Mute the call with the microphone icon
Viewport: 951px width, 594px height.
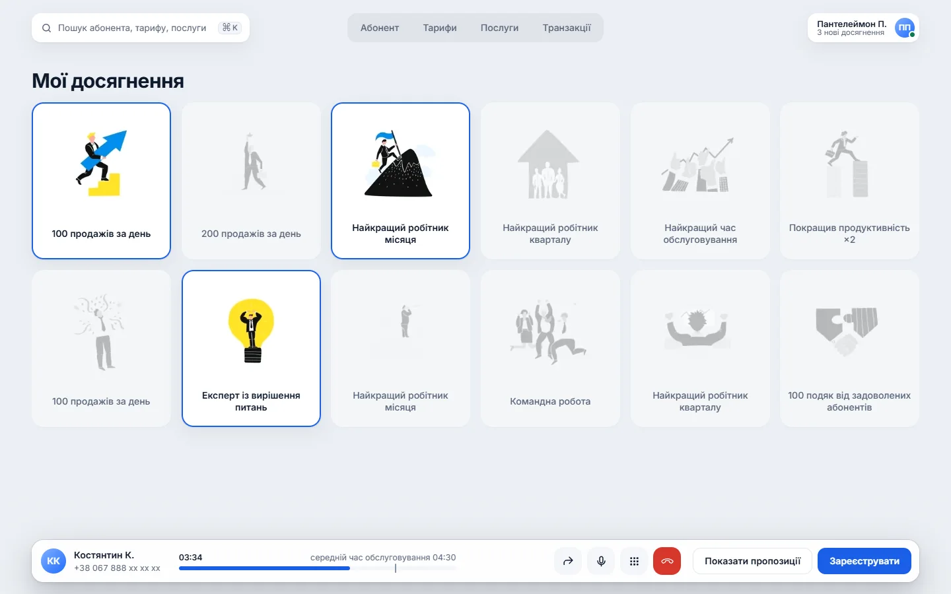[601, 561]
